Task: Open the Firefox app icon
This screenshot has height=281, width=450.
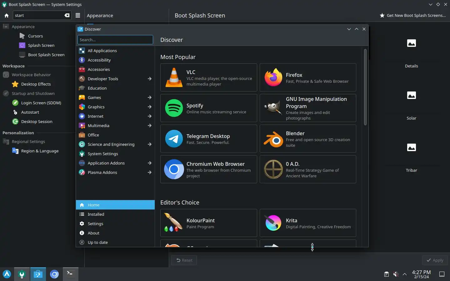Action: 273,77
